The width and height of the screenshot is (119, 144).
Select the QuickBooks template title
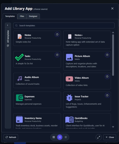tap(81, 118)
